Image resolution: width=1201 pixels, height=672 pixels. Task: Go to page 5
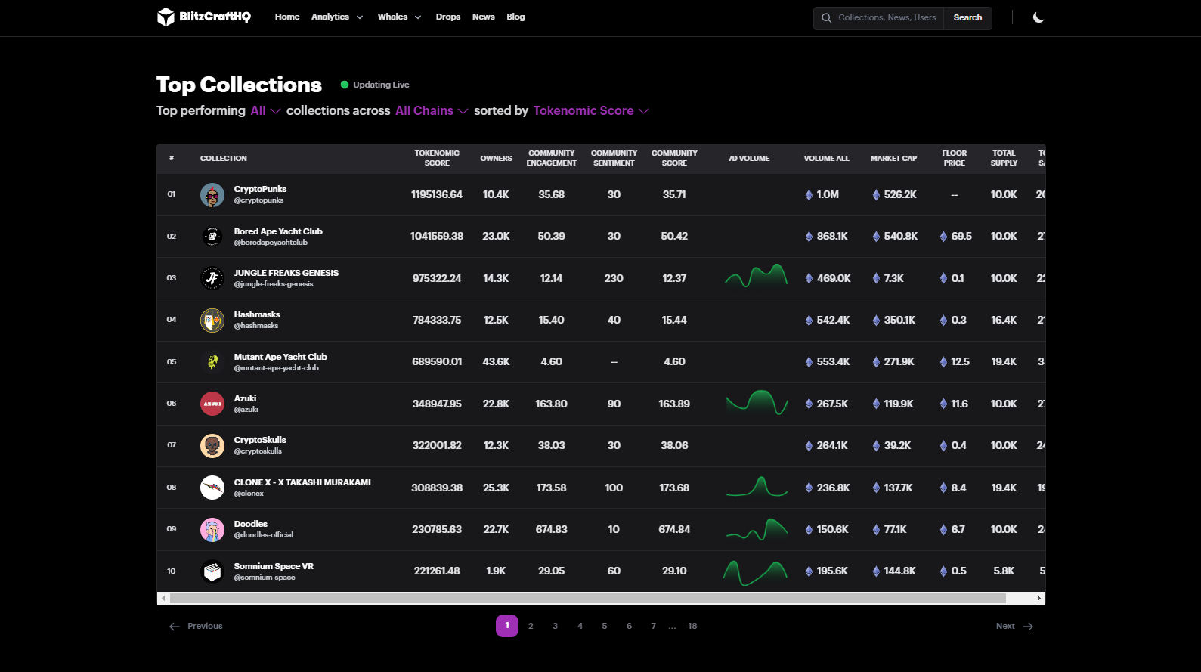605,627
